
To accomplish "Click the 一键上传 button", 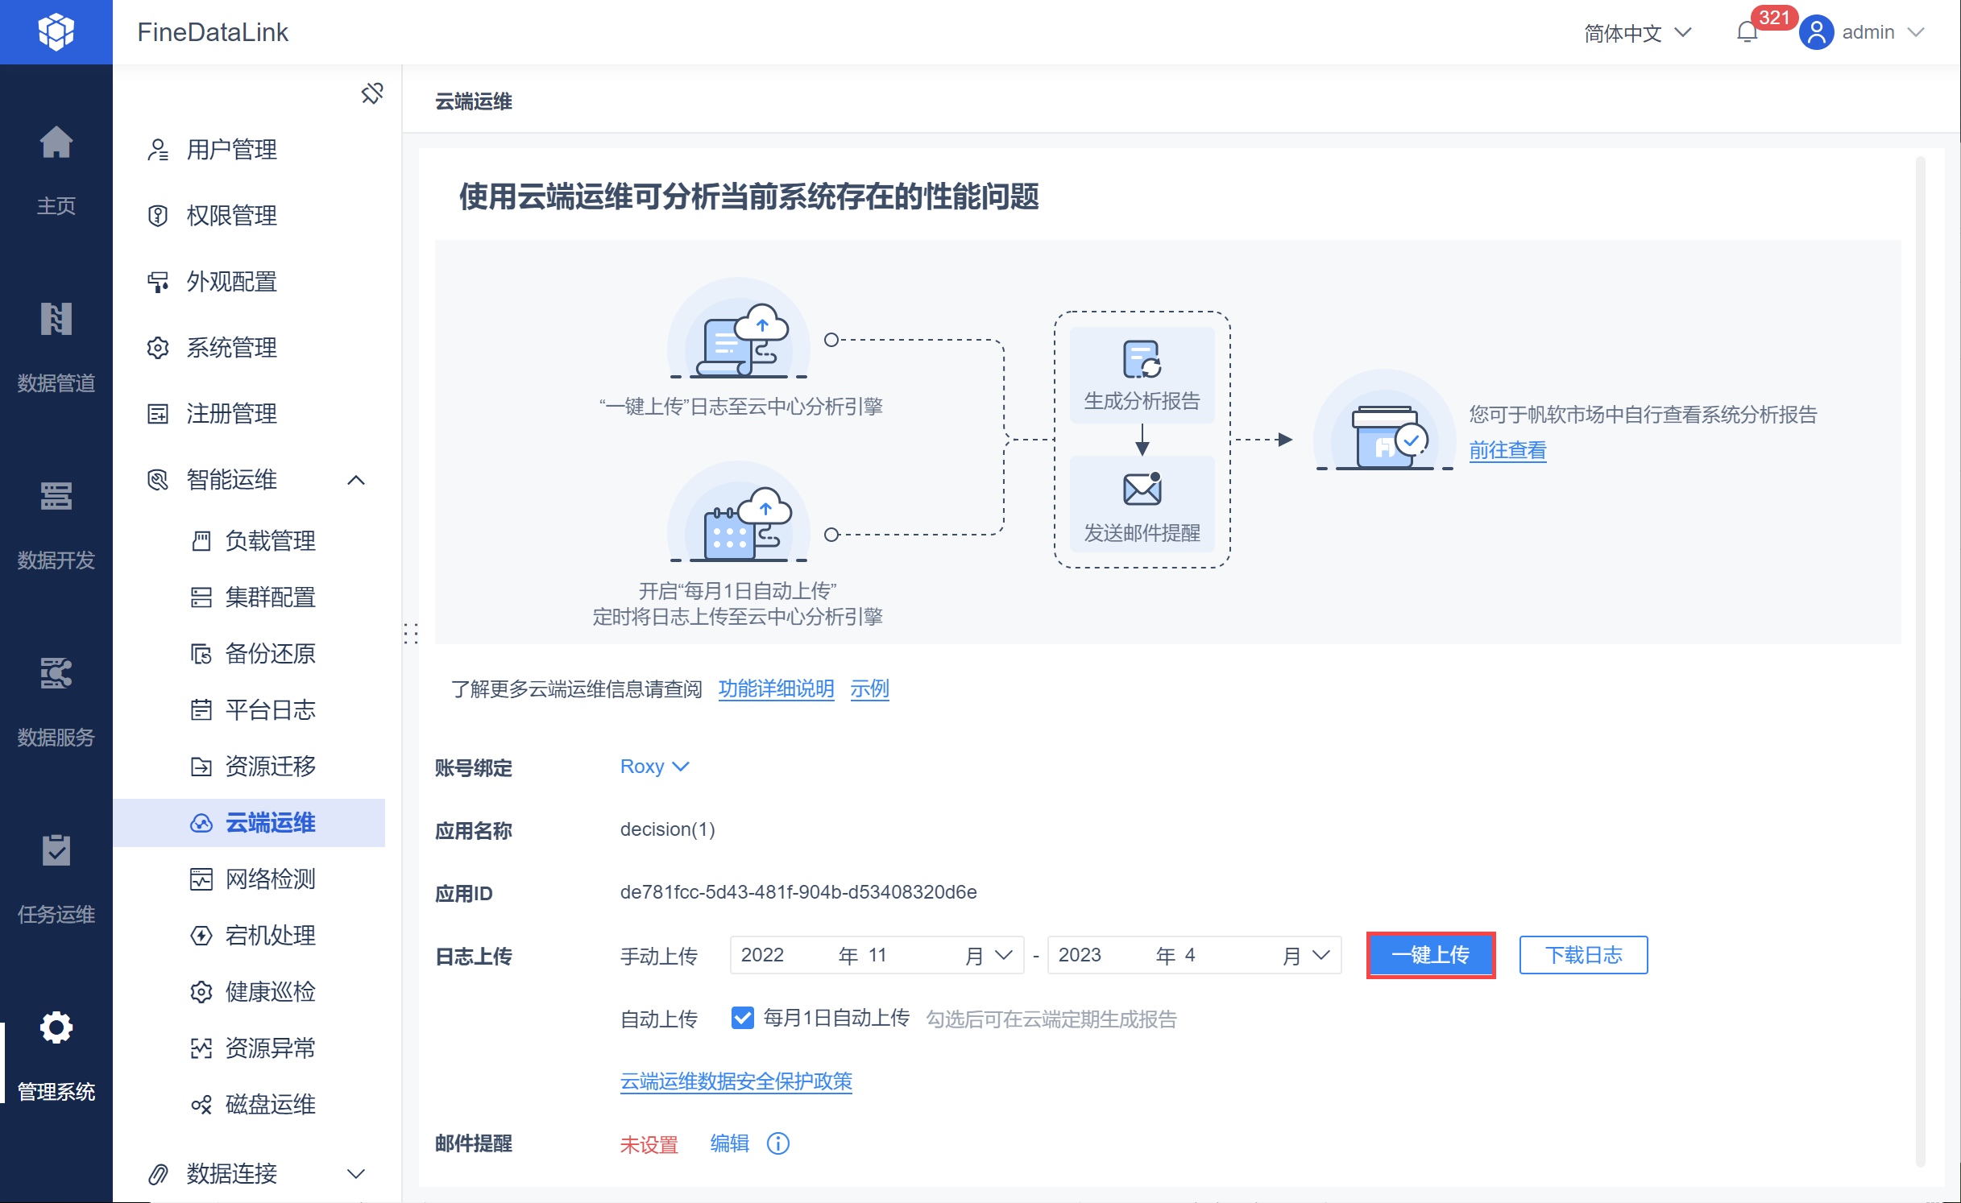I will [1430, 956].
